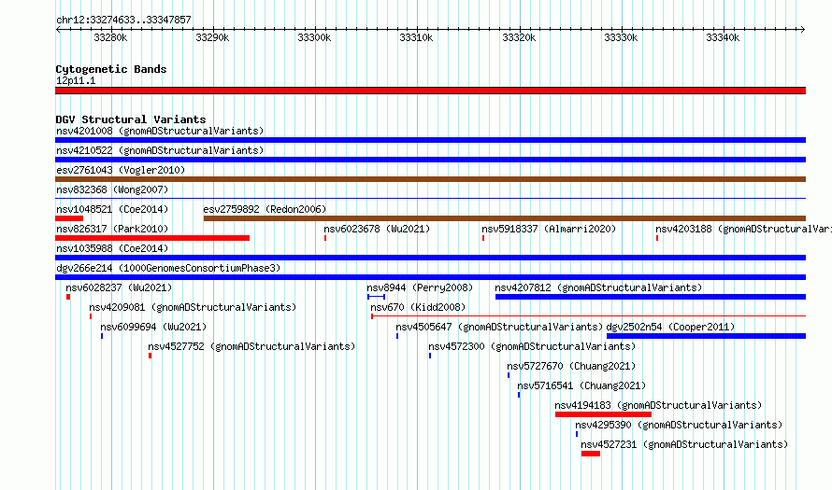Click the nsv4505647 gnomAD label
This screenshot has height=490, width=832.
tap(499, 327)
